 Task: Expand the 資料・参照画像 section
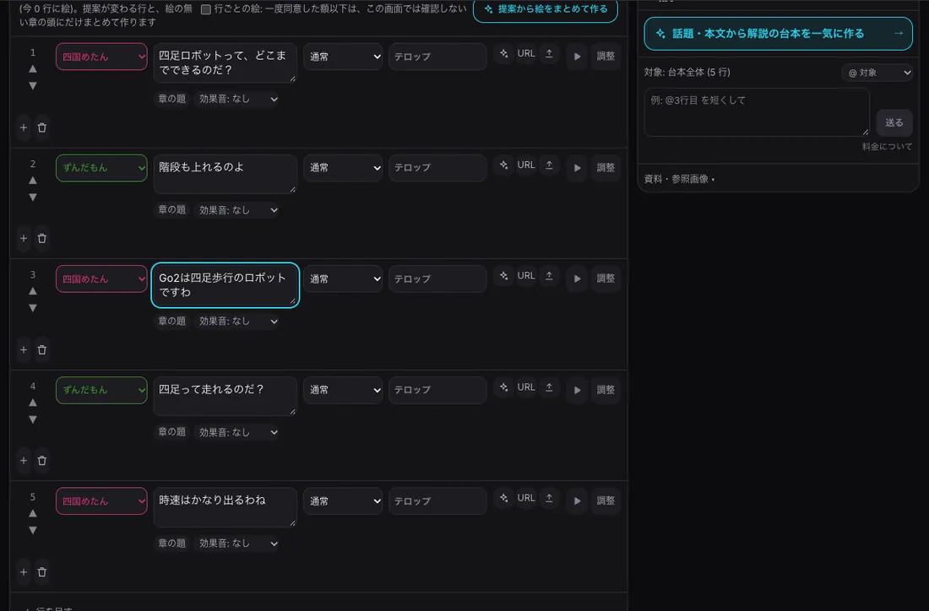[680, 179]
